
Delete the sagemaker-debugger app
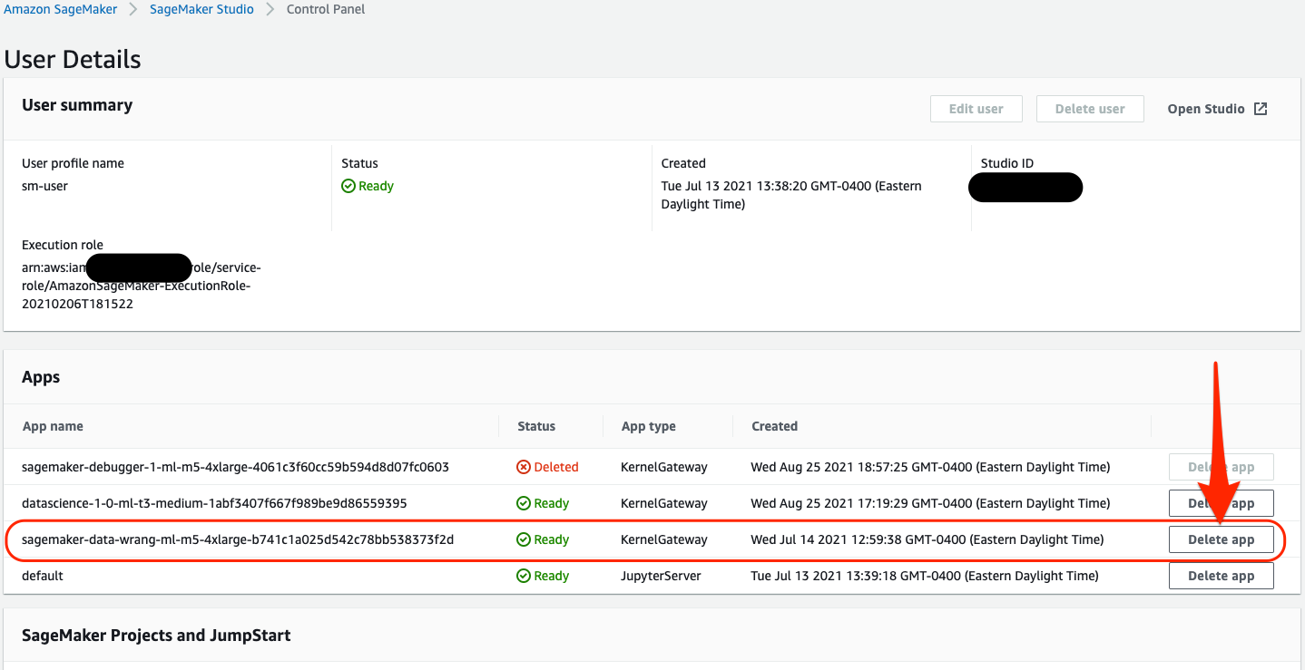[x=1222, y=467]
